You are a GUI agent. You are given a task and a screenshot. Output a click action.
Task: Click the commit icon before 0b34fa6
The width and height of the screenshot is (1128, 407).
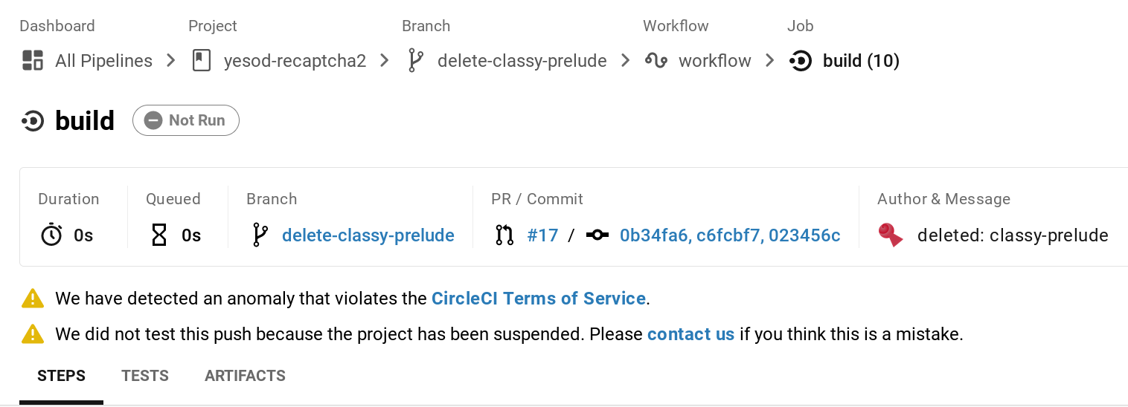597,235
